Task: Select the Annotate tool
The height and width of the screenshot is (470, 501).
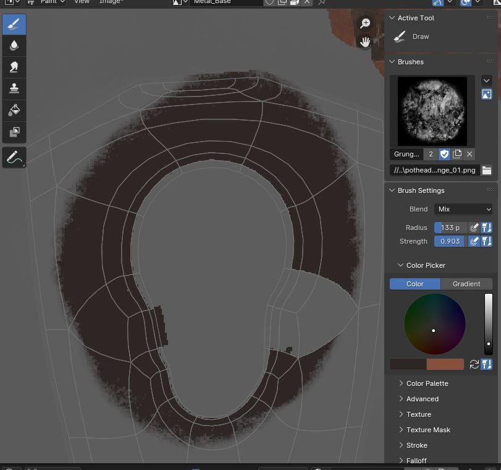Action: [x=14, y=158]
